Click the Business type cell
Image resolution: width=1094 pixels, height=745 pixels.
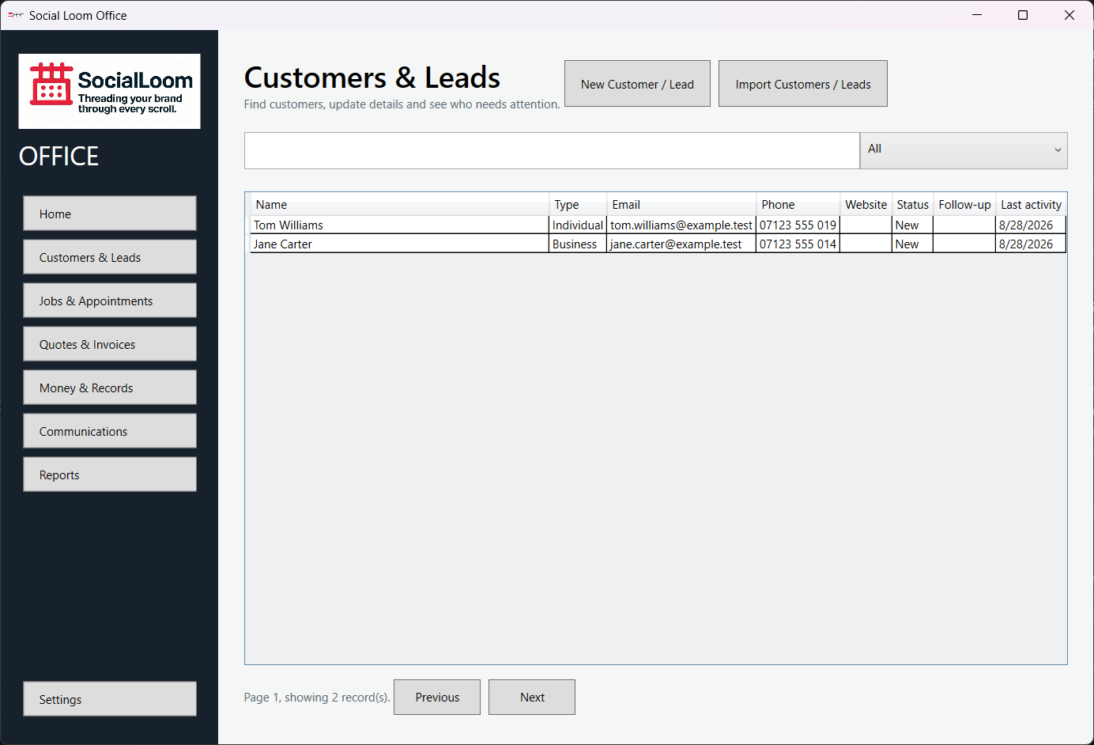(x=578, y=244)
